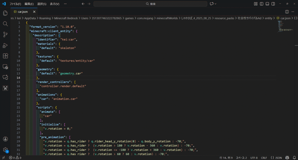Click the 検索 command center search box
Viewport: 298px width, 160px height.
tap(150, 4)
